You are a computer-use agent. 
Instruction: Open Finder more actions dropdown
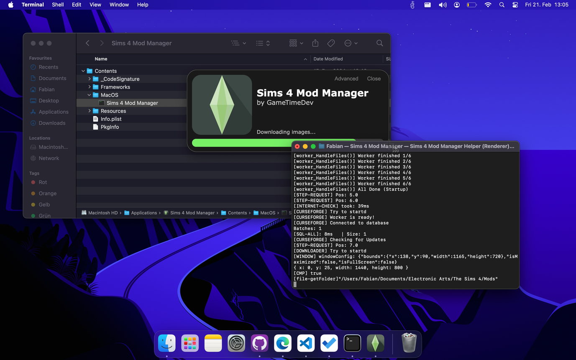click(x=351, y=43)
